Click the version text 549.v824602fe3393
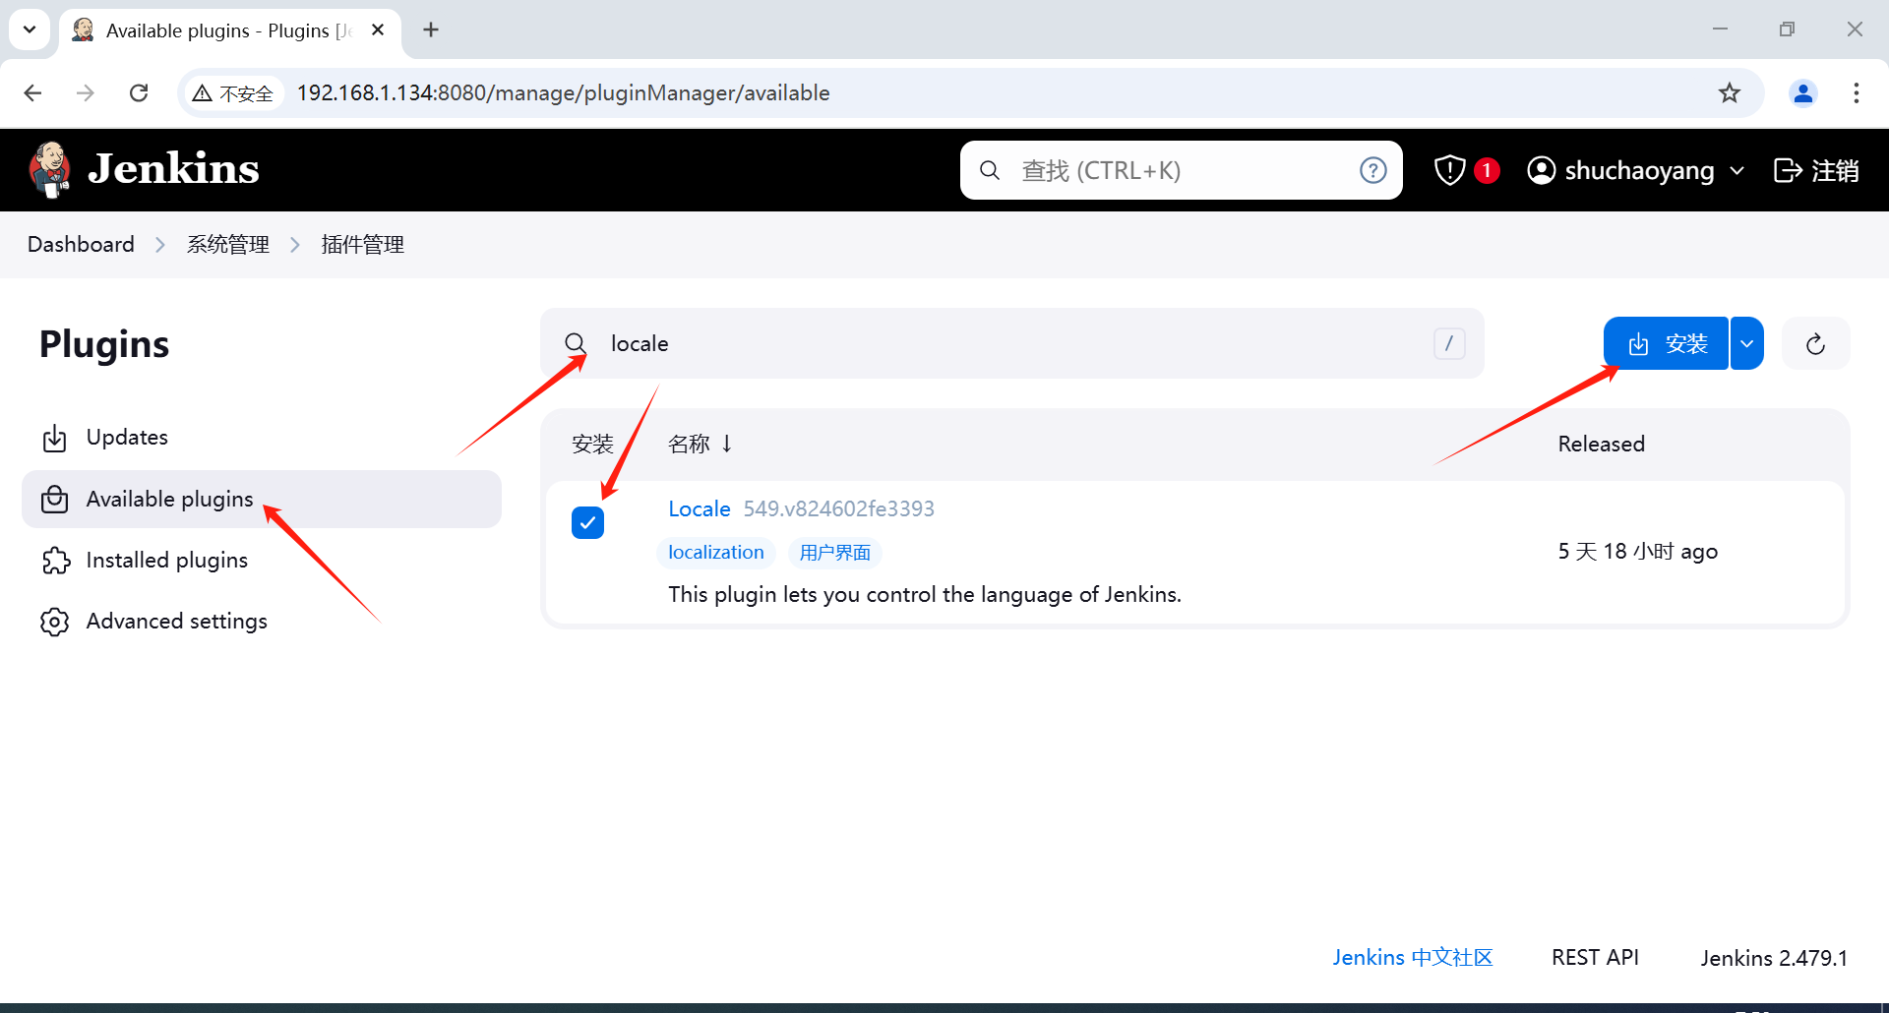Screen dimensions: 1889x1013 click(838, 508)
